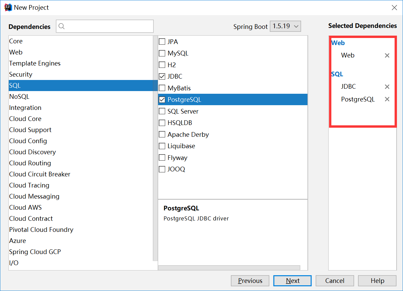
Task: Open the Template Engines category
Action: (35, 63)
